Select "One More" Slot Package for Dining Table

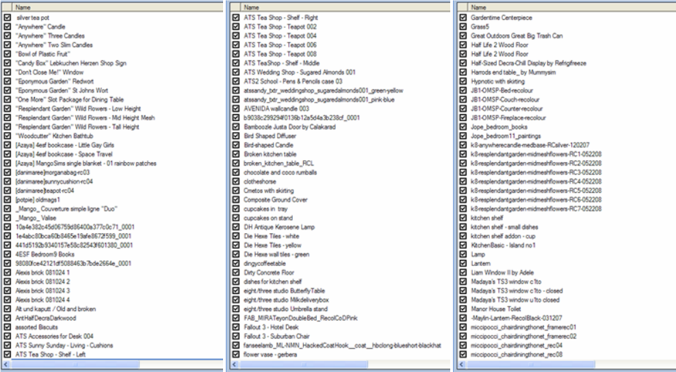coord(69,100)
